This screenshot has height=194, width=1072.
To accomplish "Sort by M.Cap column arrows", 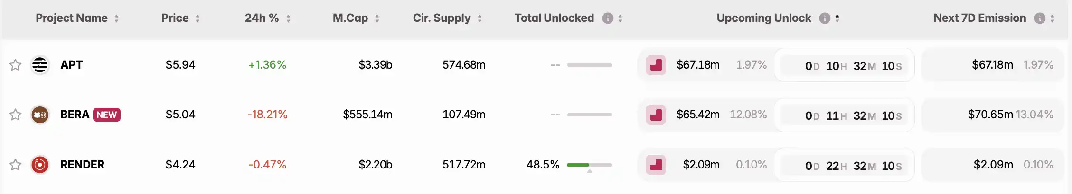I will [x=377, y=18].
